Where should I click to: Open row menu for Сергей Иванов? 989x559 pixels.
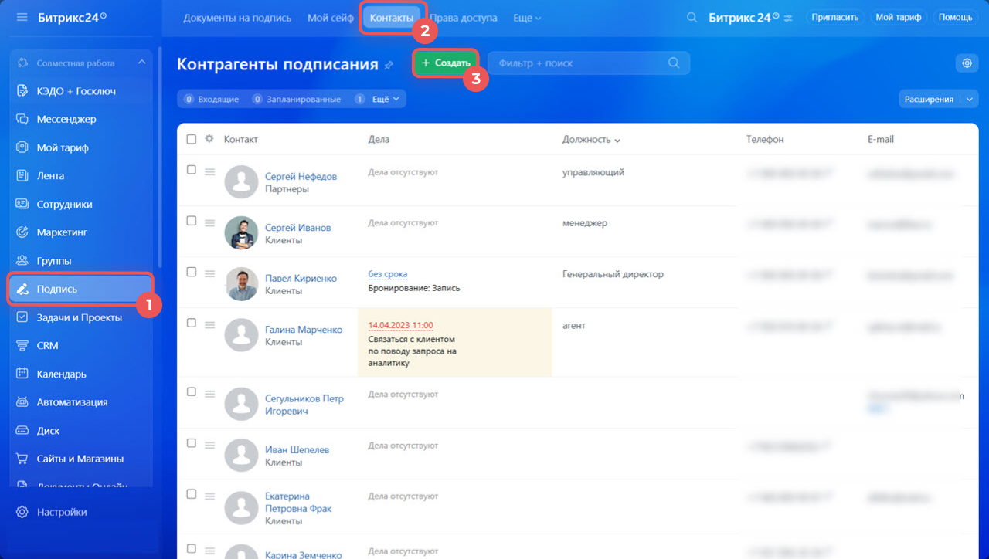click(x=209, y=222)
